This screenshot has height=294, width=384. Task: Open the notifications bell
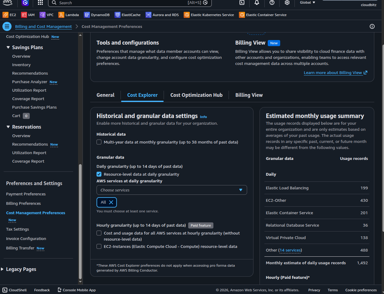point(257,2)
